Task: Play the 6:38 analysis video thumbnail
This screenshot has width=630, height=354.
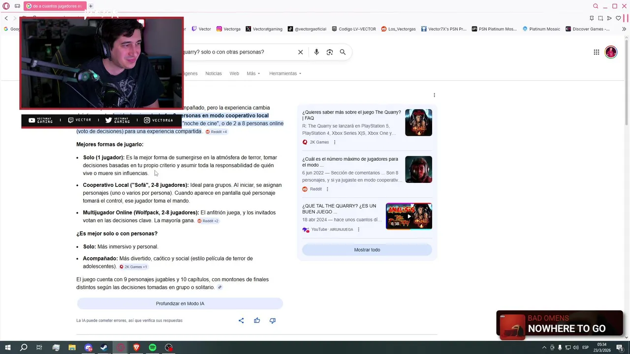Action: pos(409,216)
